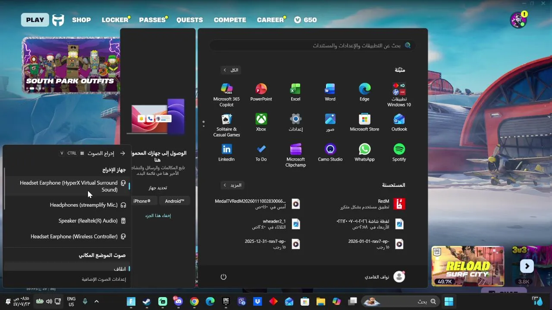Open LinkedIn from pinned apps

pos(226,153)
